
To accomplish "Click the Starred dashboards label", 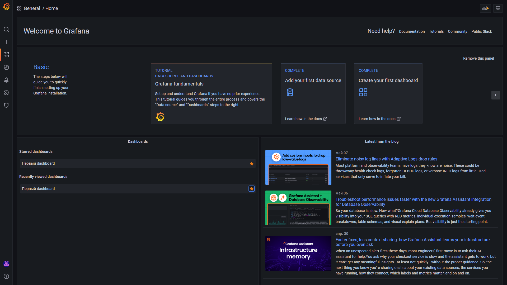I will [x=36, y=151].
